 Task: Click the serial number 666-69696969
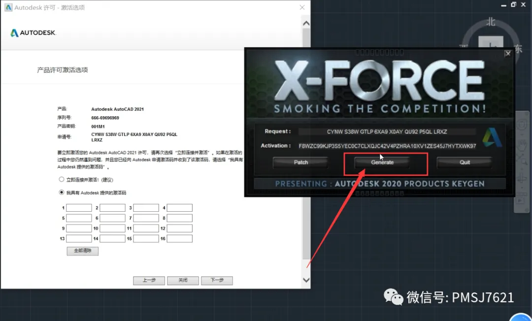[x=105, y=118]
